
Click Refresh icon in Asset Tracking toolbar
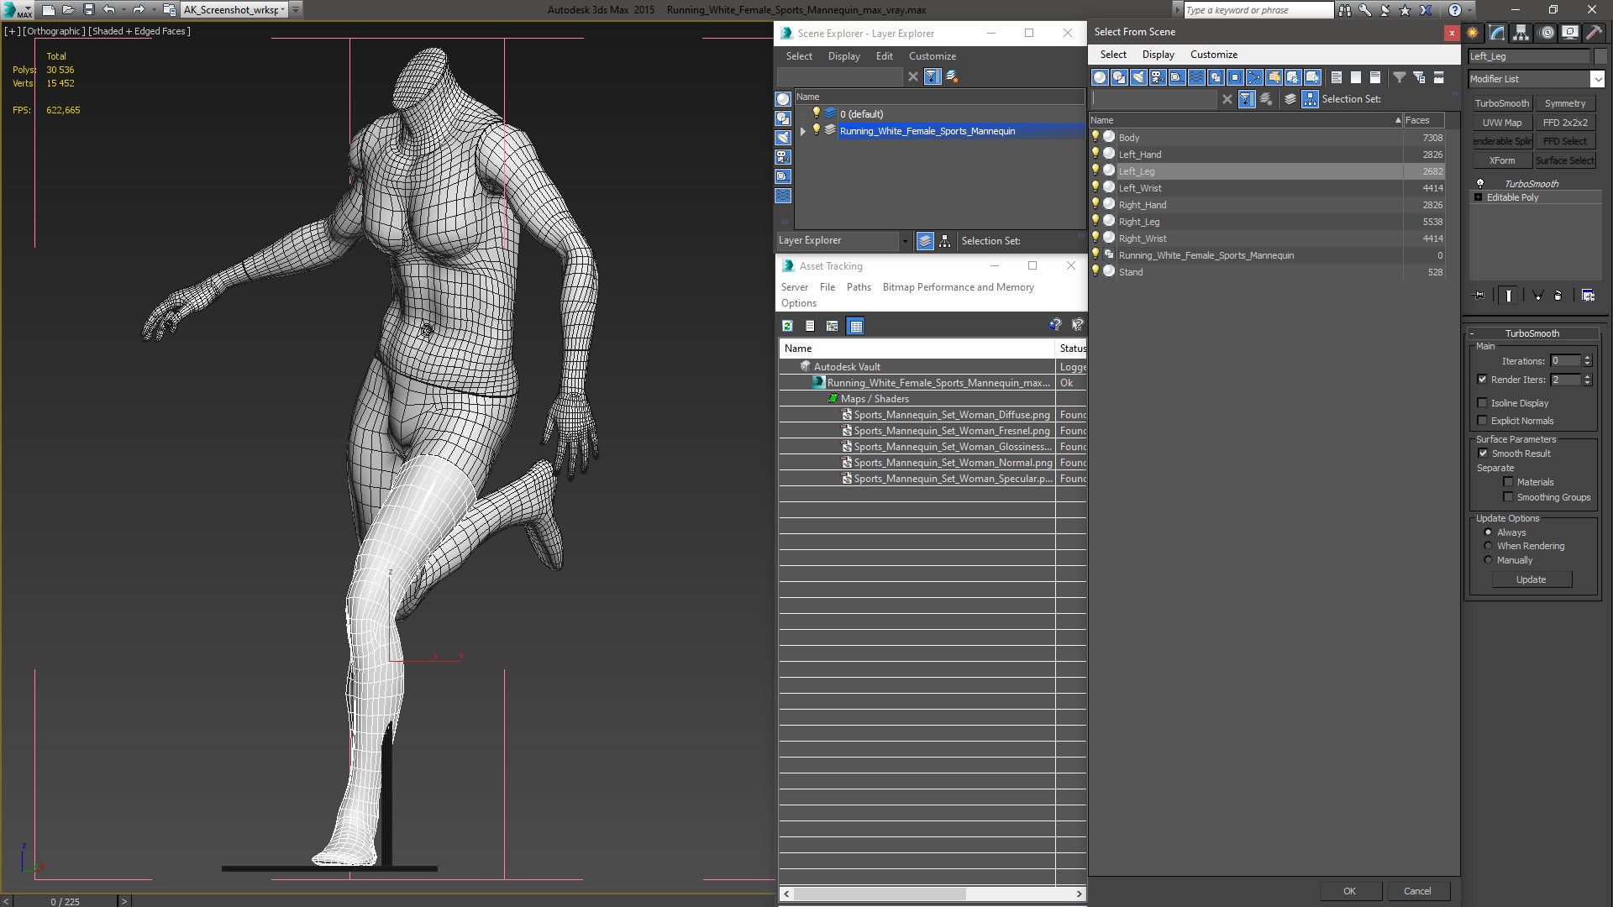click(x=787, y=326)
